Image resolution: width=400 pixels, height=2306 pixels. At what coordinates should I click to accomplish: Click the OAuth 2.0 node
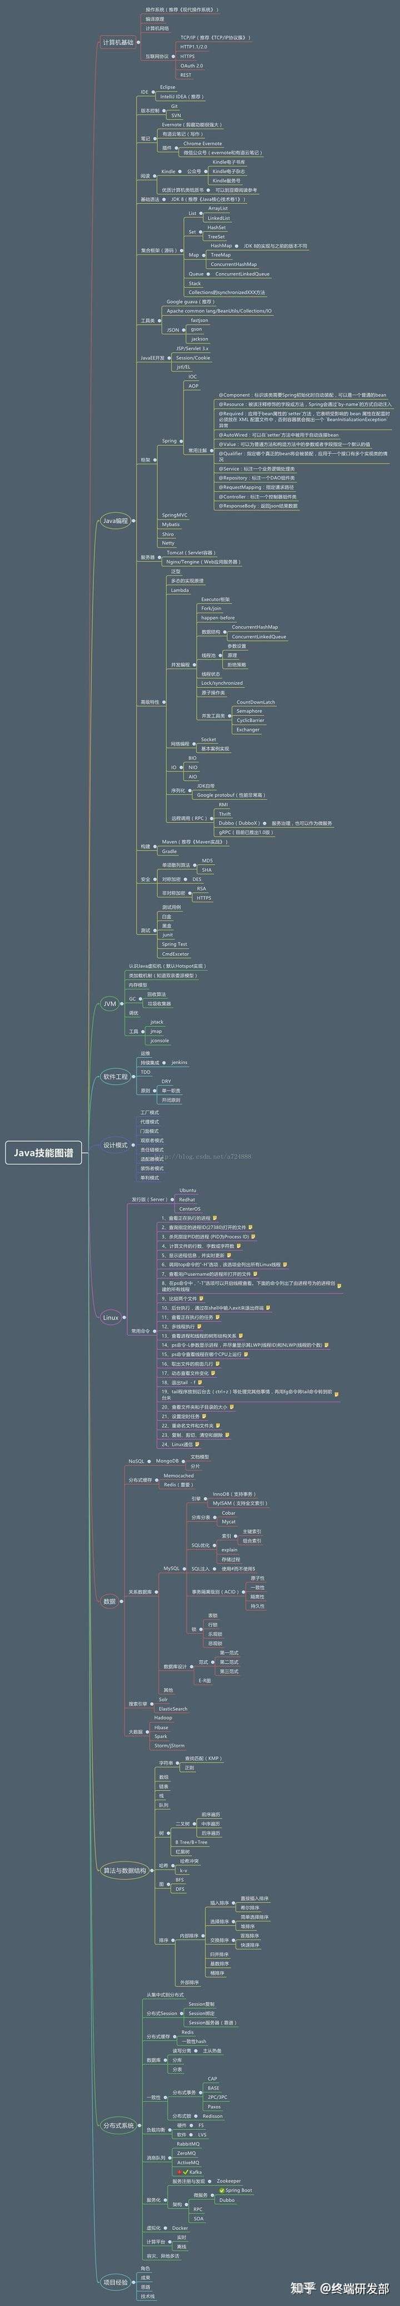coord(192,66)
